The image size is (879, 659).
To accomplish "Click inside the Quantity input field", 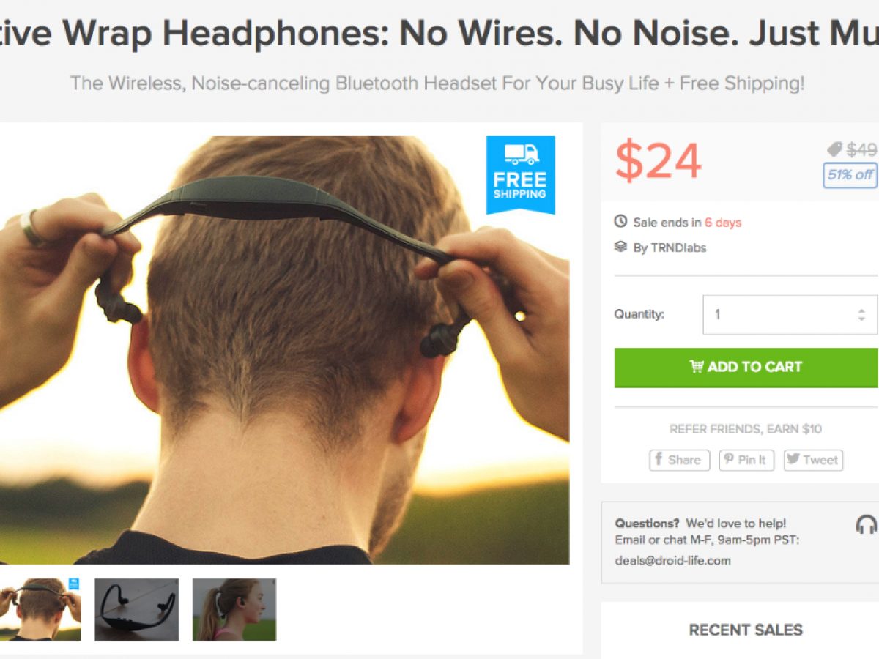I will coord(790,315).
